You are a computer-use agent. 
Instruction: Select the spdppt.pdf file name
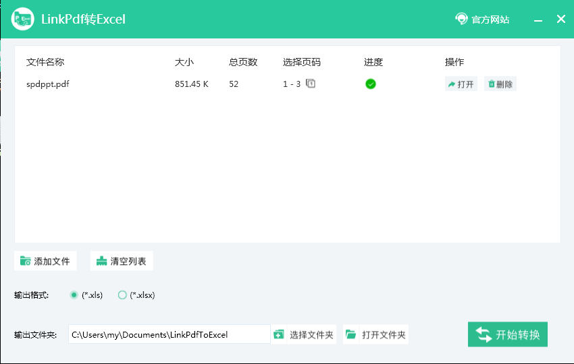47,84
